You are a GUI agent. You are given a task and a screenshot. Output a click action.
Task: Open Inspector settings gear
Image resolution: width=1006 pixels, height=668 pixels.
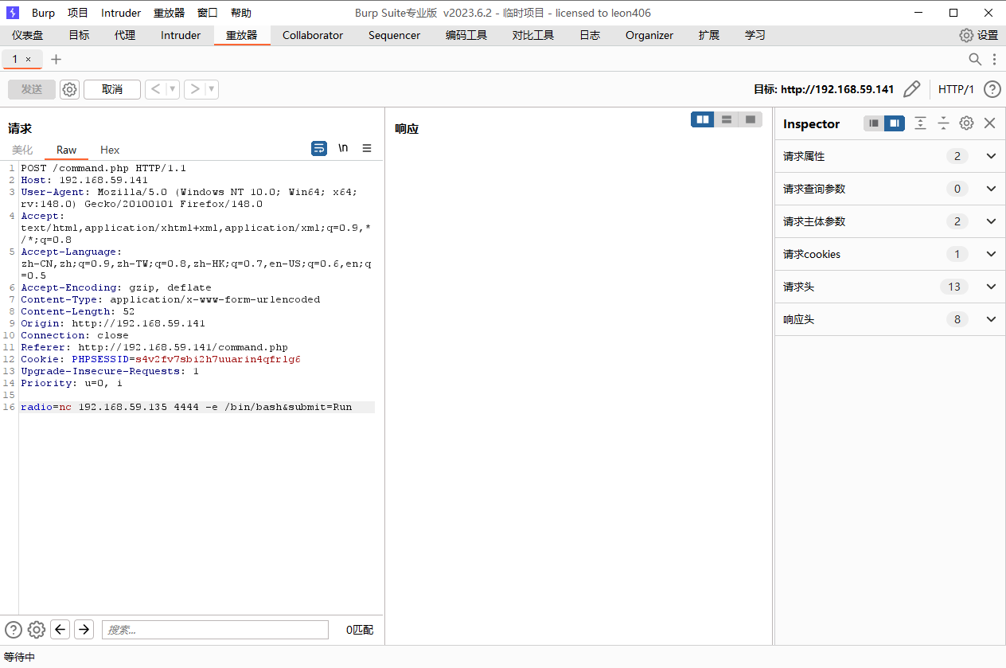(x=966, y=123)
